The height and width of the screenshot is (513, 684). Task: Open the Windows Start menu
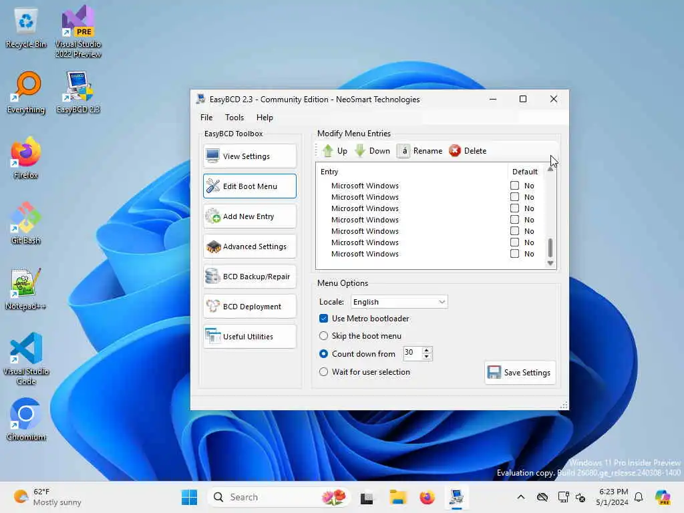coord(189,497)
